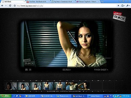This screenshot has height=98, width=131.
Task: Reload the JAG Black page
Action: pos(10,6)
